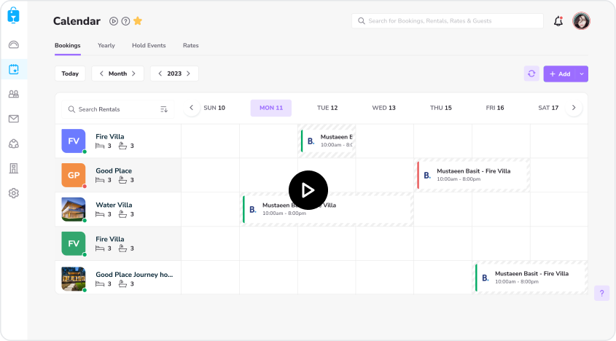The height and width of the screenshot is (341, 616).
Task: Switch to the Yearly tab
Action: tap(106, 45)
